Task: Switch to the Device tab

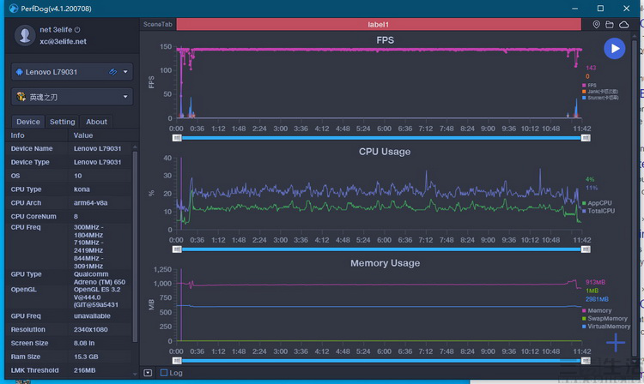Action: pos(28,122)
